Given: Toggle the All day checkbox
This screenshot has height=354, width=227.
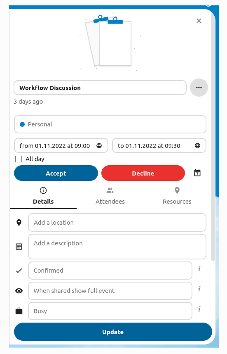Looking at the screenshot, I should click(19, 159).
